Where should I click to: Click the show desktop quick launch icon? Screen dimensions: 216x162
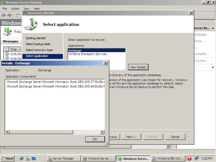pos(34,158)
